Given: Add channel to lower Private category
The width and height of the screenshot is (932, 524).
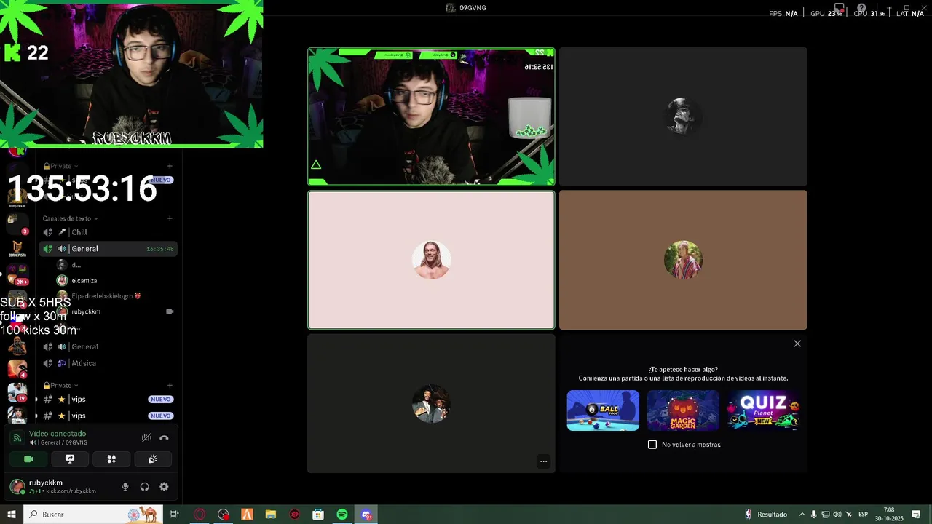Looking at the screenshot, I should [170, 385].
